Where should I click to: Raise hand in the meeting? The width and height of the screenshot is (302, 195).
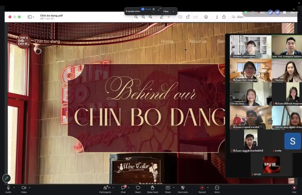pyautogui.click(x=152, y=189)
